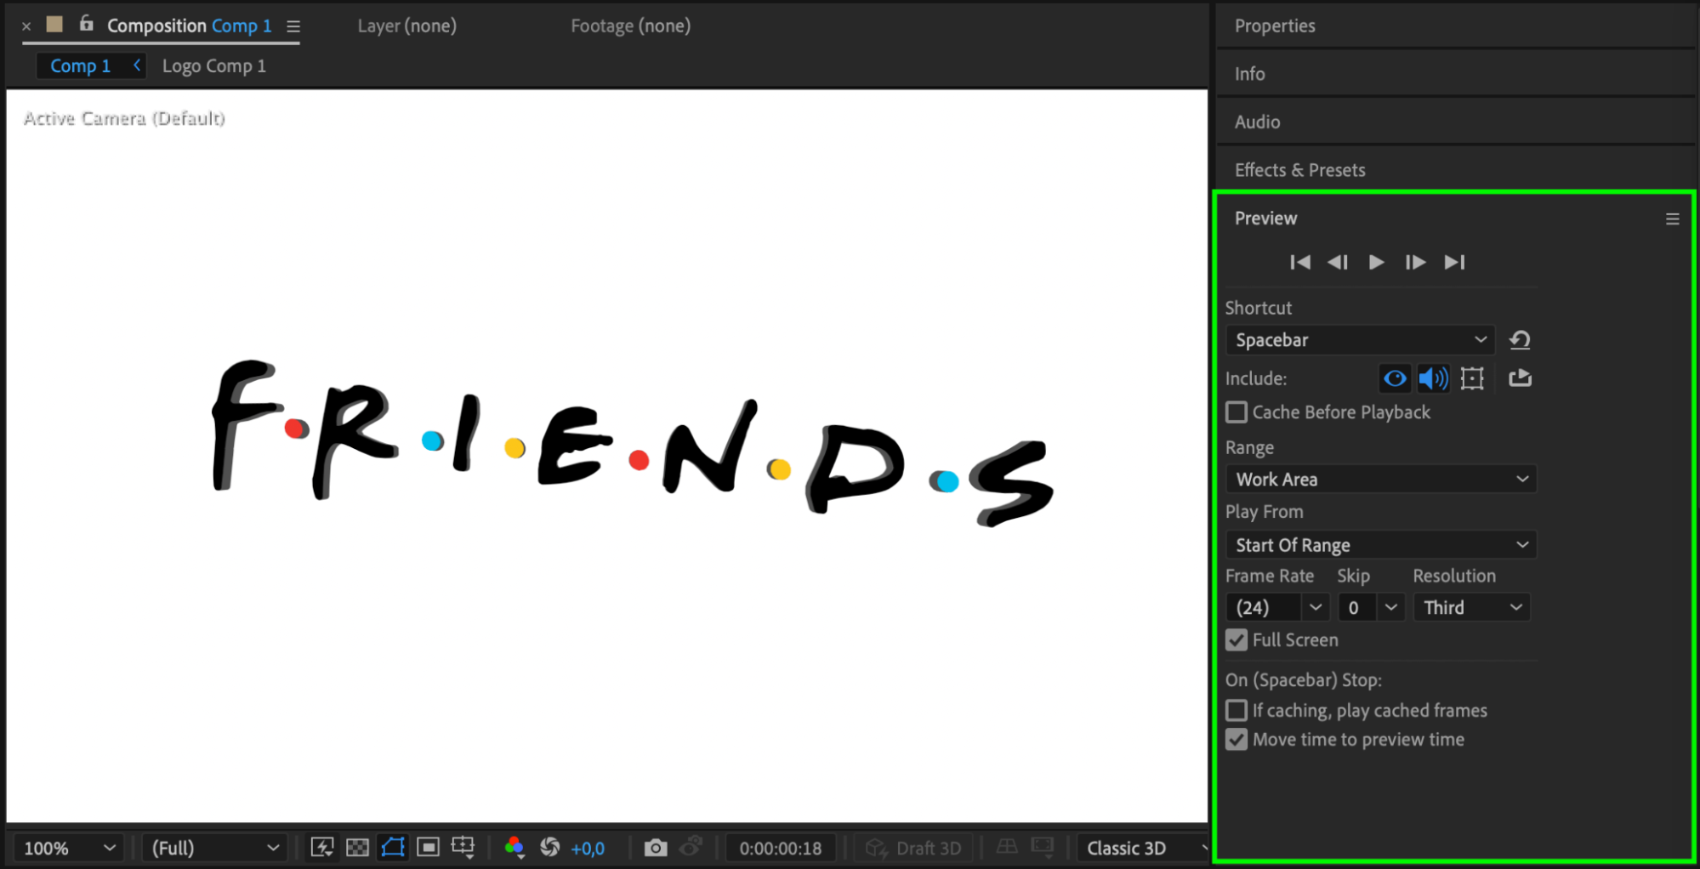Enable If caching, play cached frames

(x=1237, y=711)
